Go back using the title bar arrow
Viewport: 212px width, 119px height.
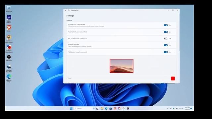[66, 10]
